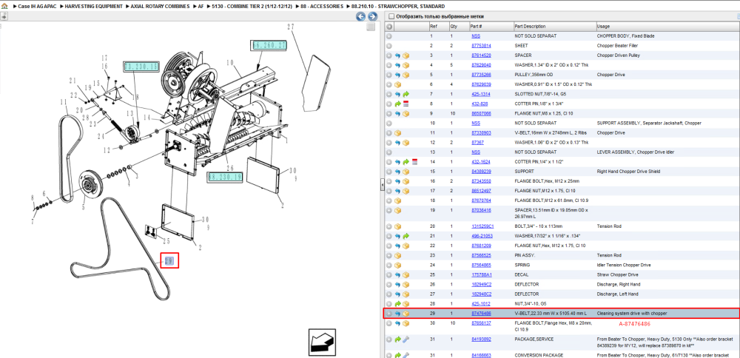Select callout number 11 in the diagram
This screenshot has width=740, height=358.
tap(64, 102)
